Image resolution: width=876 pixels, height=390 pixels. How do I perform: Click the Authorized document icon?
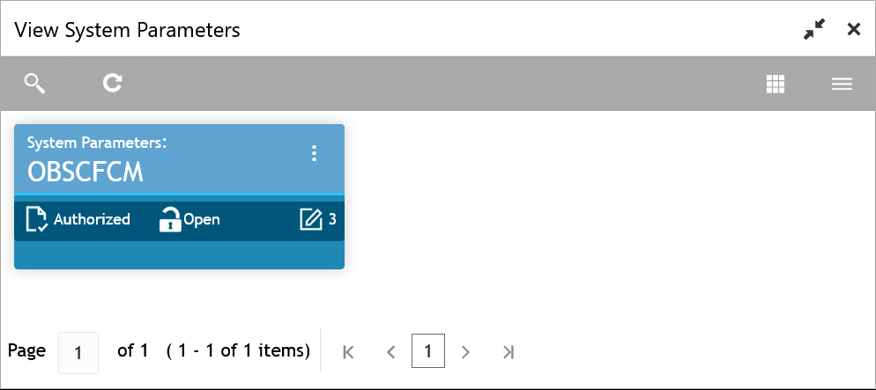point(37,218)
